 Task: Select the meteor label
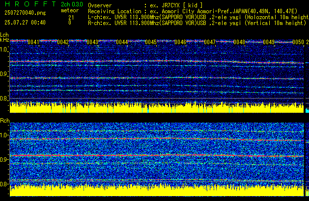[x=70, y=10]
